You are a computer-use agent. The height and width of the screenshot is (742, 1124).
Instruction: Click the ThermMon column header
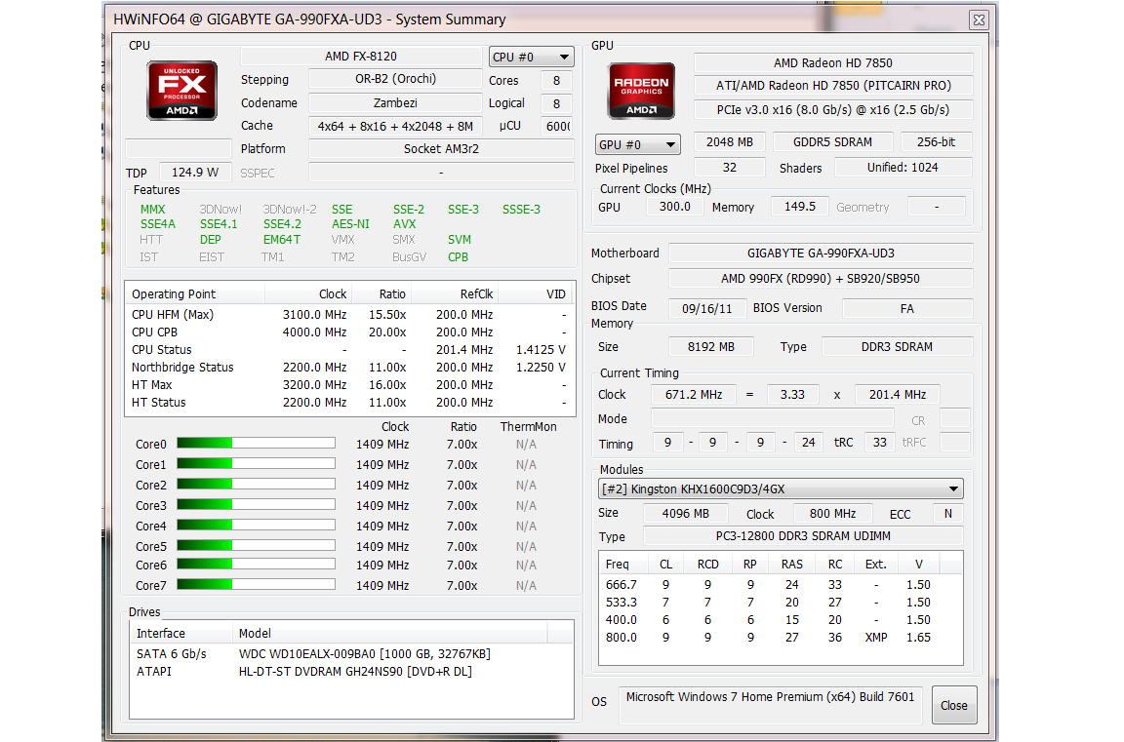point(528,427)
